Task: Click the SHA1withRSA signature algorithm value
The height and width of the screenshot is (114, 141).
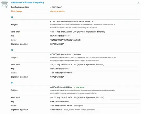Action: click(56, 110)
